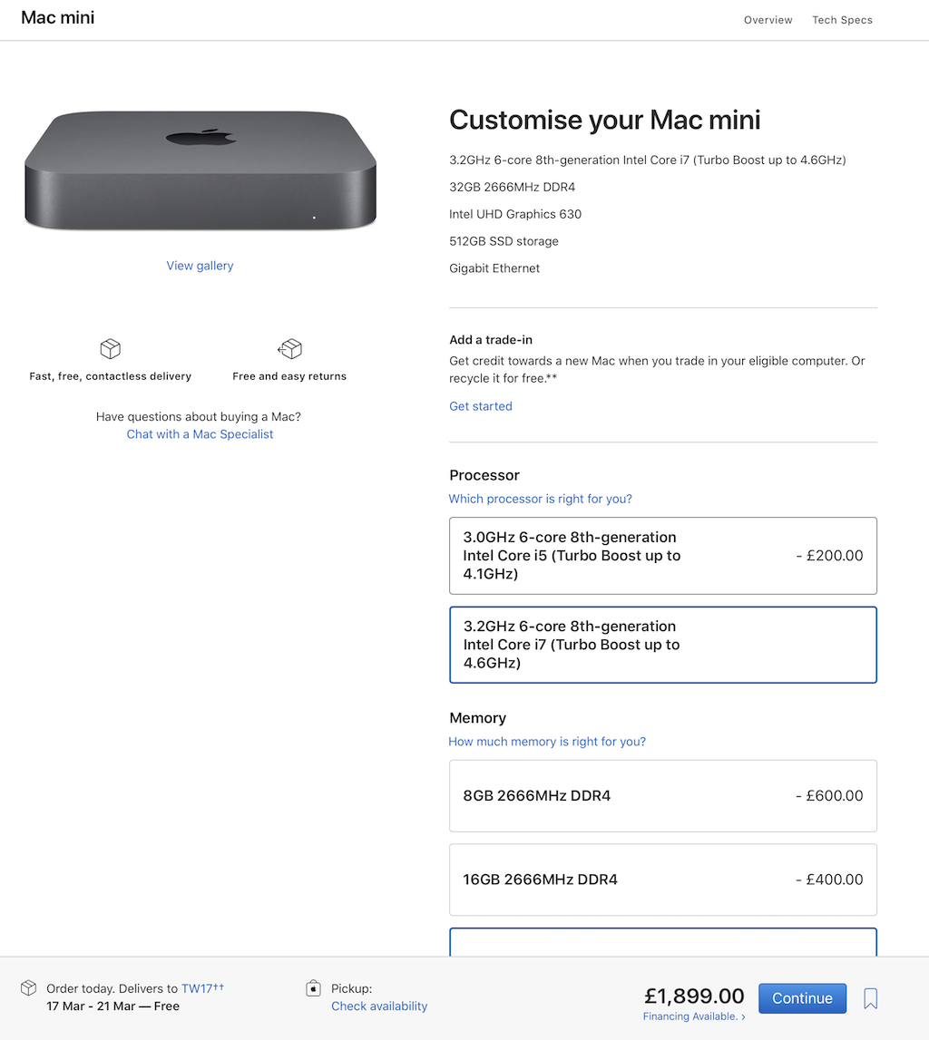929x1040 pixels.
Task: Click the Pickup shopping bag icon
Action: pyautogui.click(x=314, y=988)
